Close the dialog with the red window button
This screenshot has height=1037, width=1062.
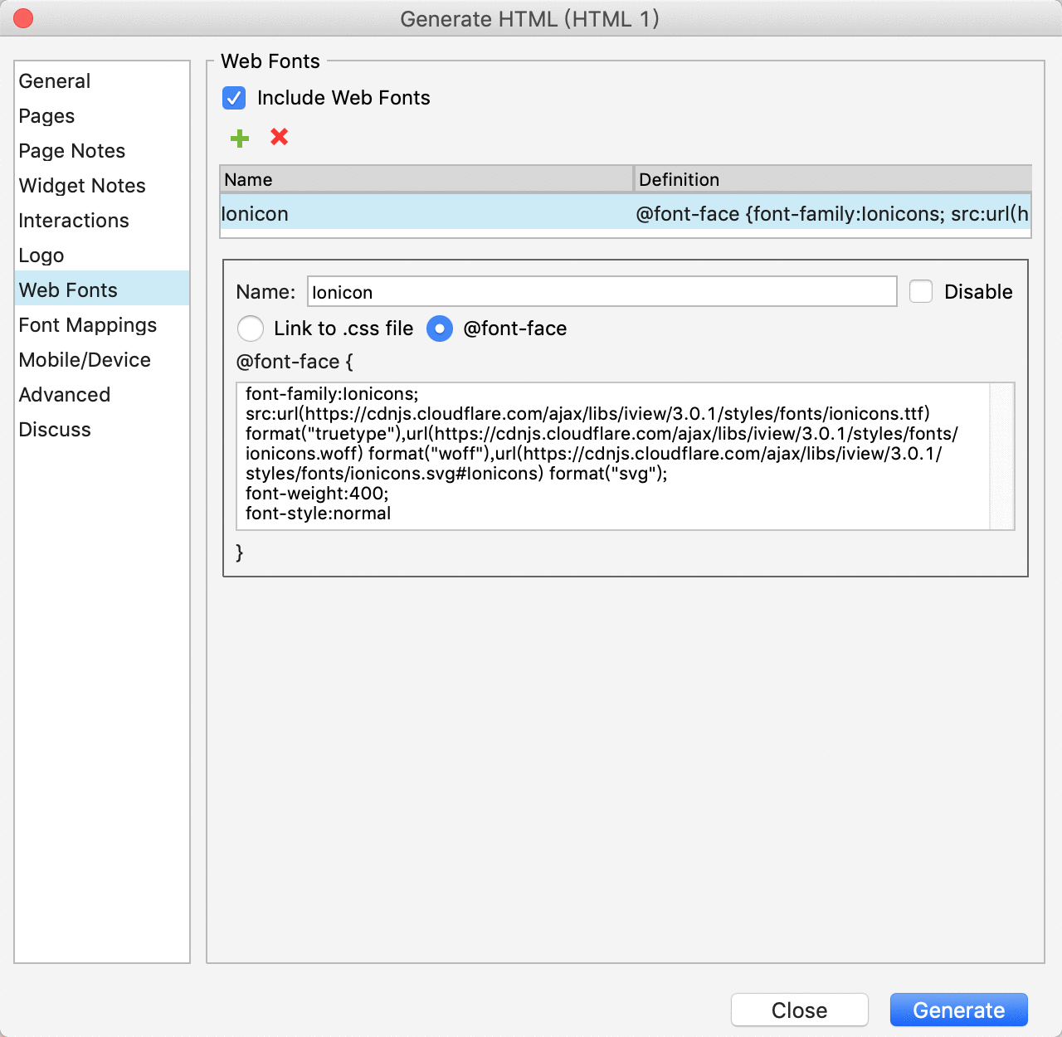(23, 18)
